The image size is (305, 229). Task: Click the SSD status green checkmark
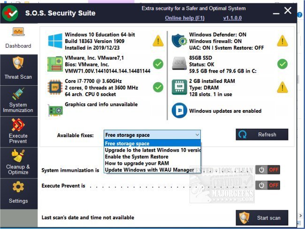click(282, 64)
